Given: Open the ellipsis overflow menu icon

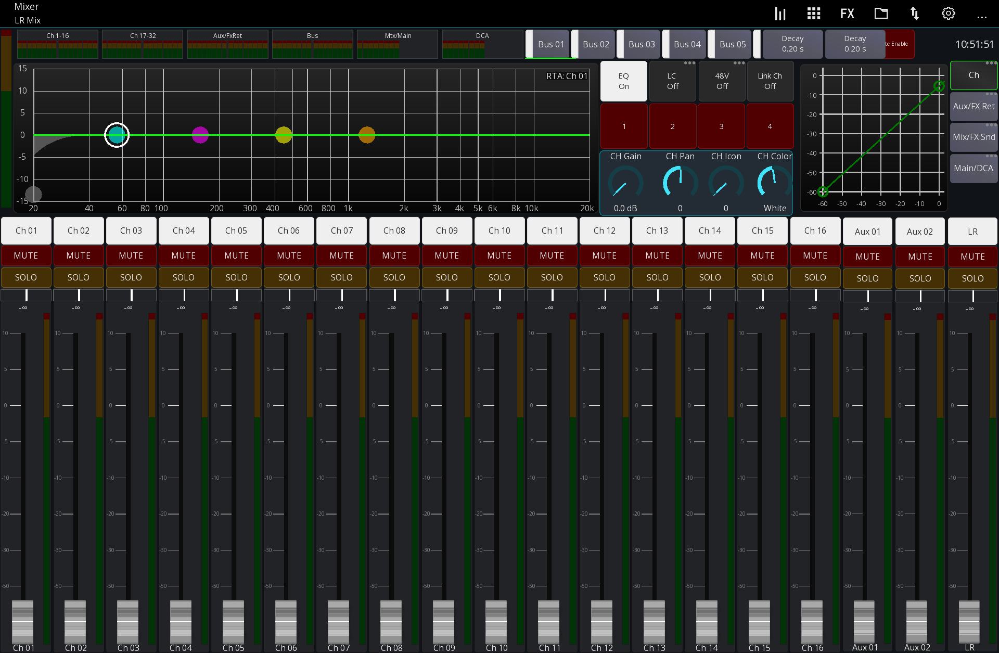Looking at the screenshot, I should (982, 16).
